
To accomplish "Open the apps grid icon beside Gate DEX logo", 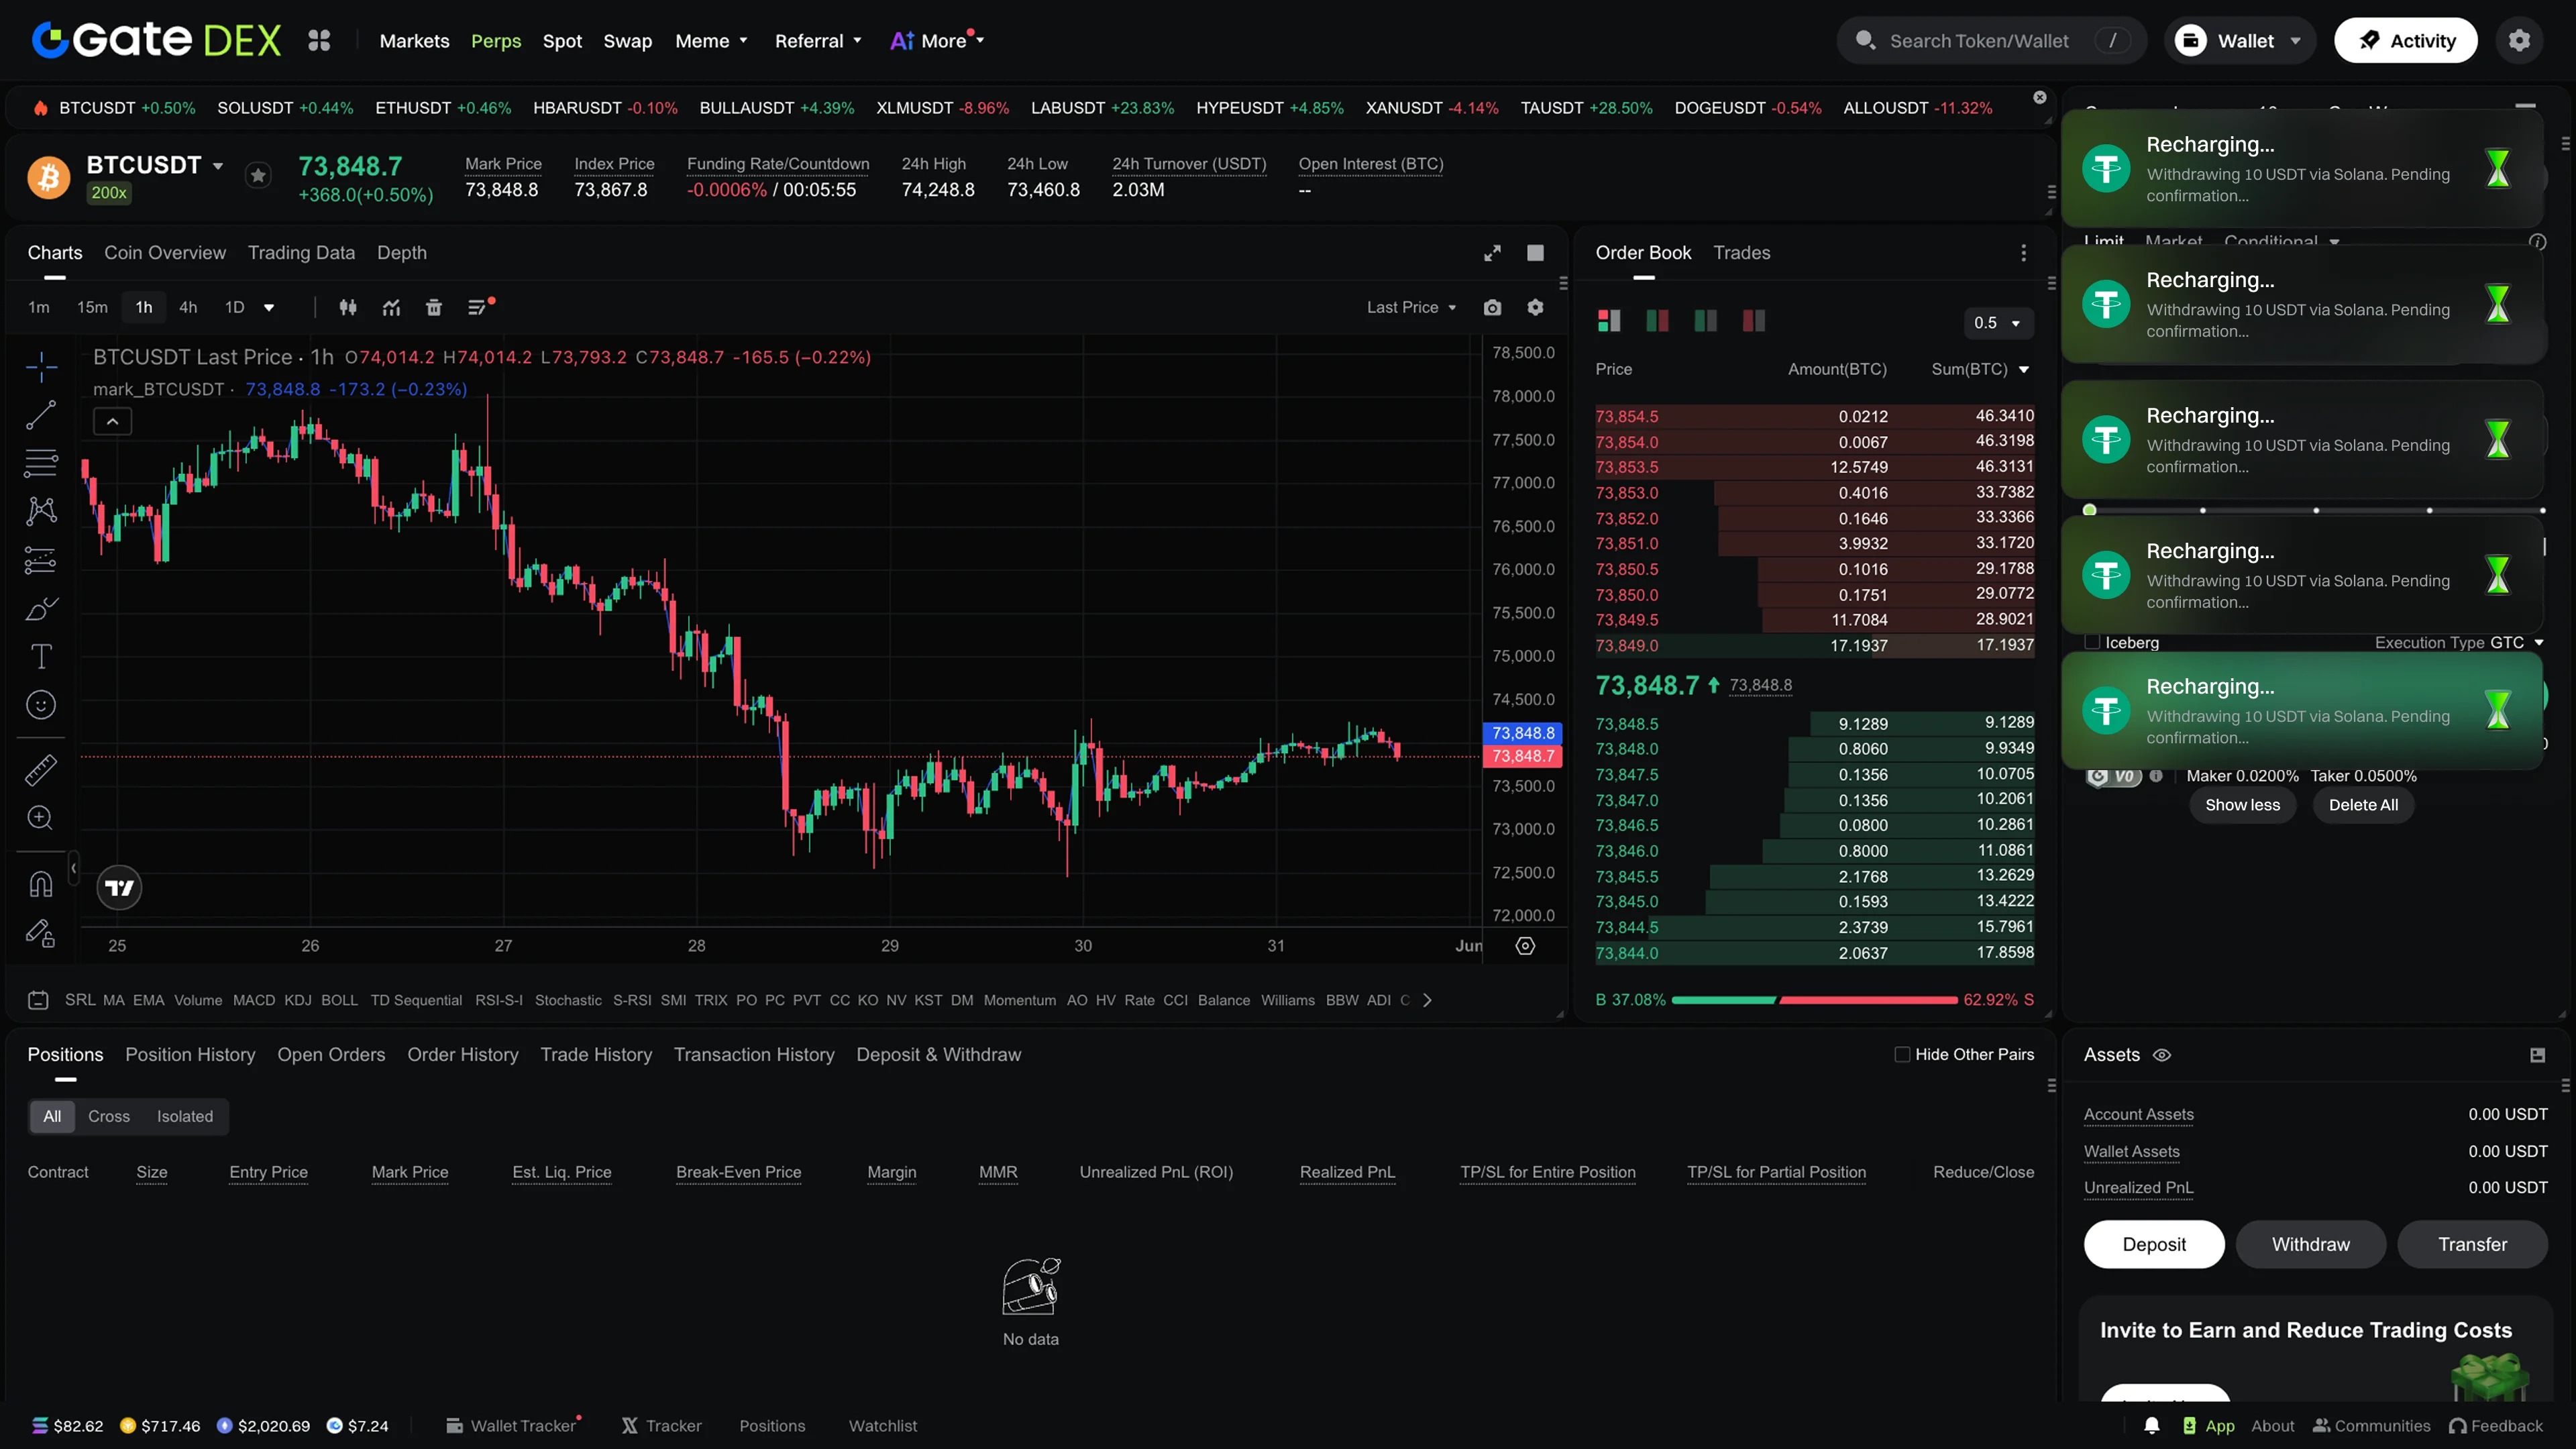I will [x=319, y=40].
